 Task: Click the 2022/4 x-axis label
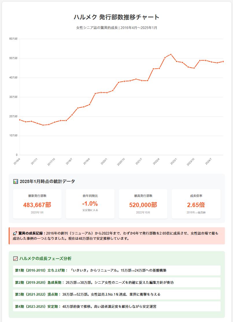pyautogui.click(x=156, y=161)
